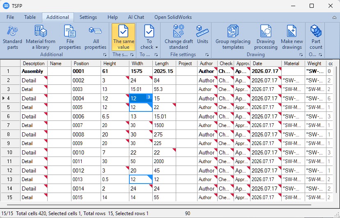
Task: Select Length cell 275
Action: point(164,134)
